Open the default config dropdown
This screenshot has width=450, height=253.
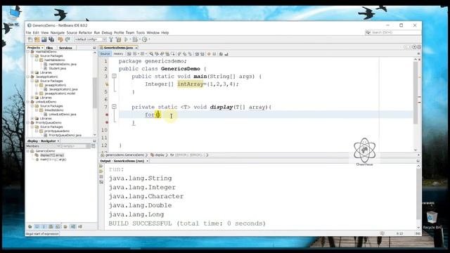[x=90, y=39]
